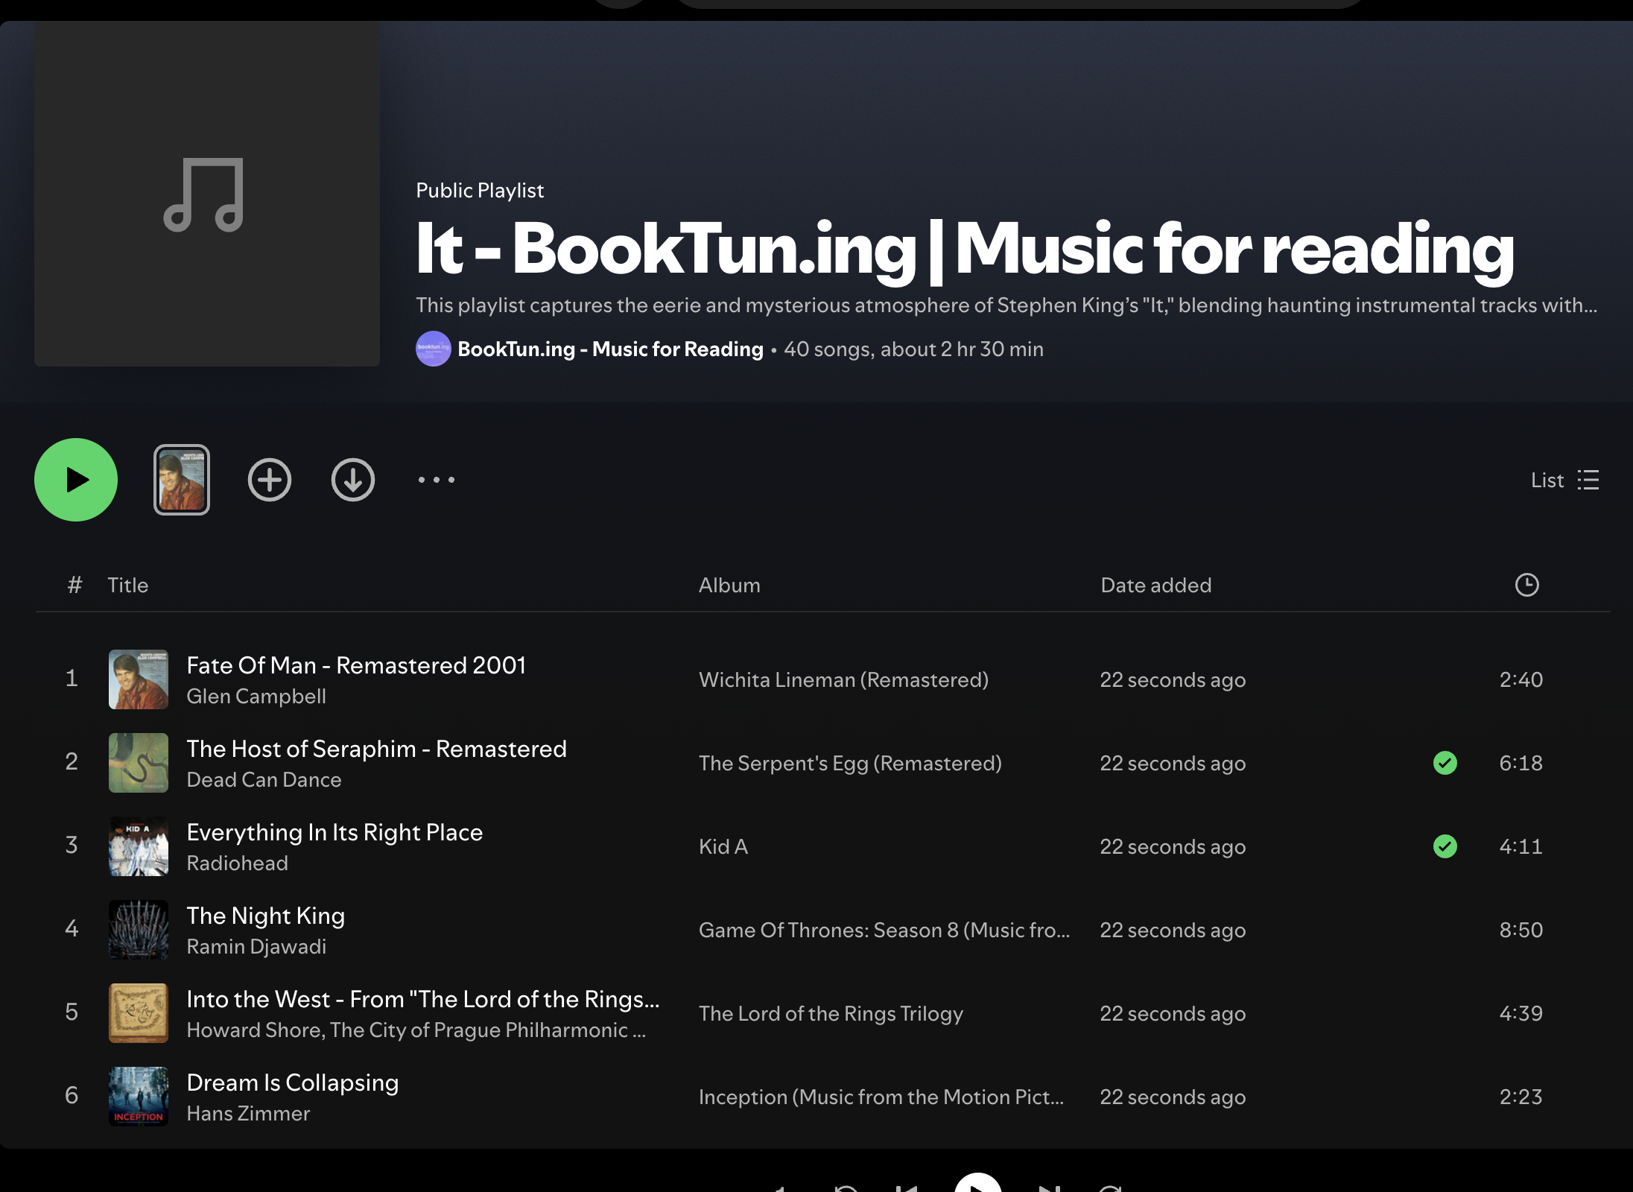The width and height of the screenshot is (1633, 1192).
Task: Save playlist to library with plus icon
Action: pyautogui.click(x=270, y=480)
